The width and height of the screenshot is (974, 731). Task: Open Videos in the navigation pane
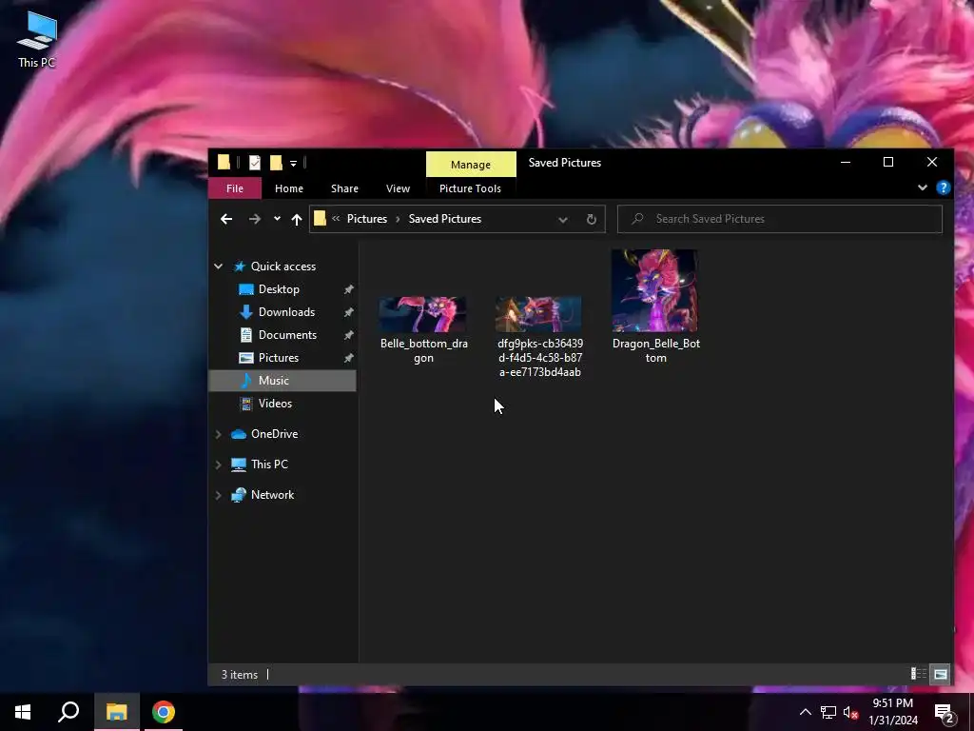pos(275,404)
